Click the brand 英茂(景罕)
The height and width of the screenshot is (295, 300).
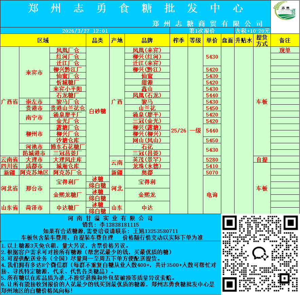147,160
